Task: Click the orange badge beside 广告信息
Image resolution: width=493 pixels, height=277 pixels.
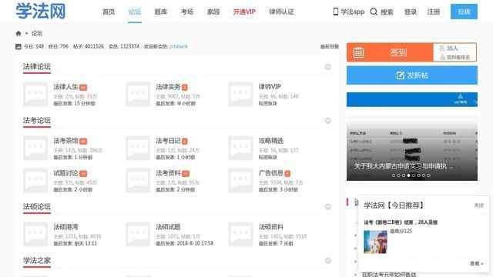Action: pos(287,174)
